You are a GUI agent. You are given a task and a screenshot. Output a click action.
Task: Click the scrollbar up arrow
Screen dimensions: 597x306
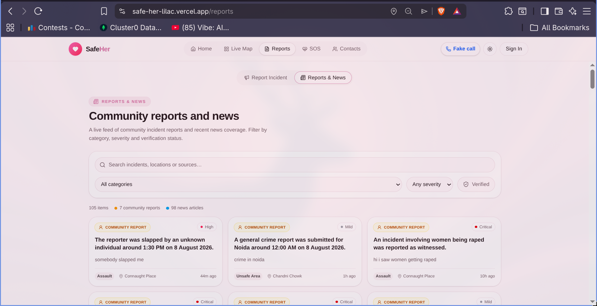pyautogui.click(x=592, y=65)
